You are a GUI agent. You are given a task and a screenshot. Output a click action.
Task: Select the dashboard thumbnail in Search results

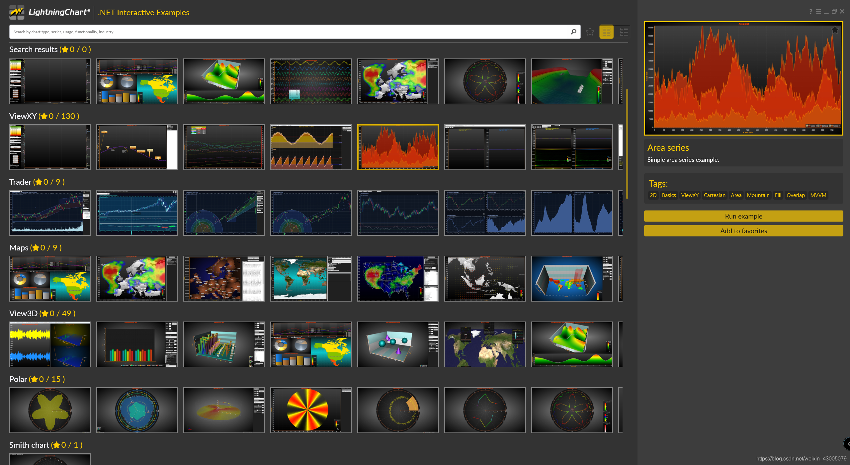point(137,81)
